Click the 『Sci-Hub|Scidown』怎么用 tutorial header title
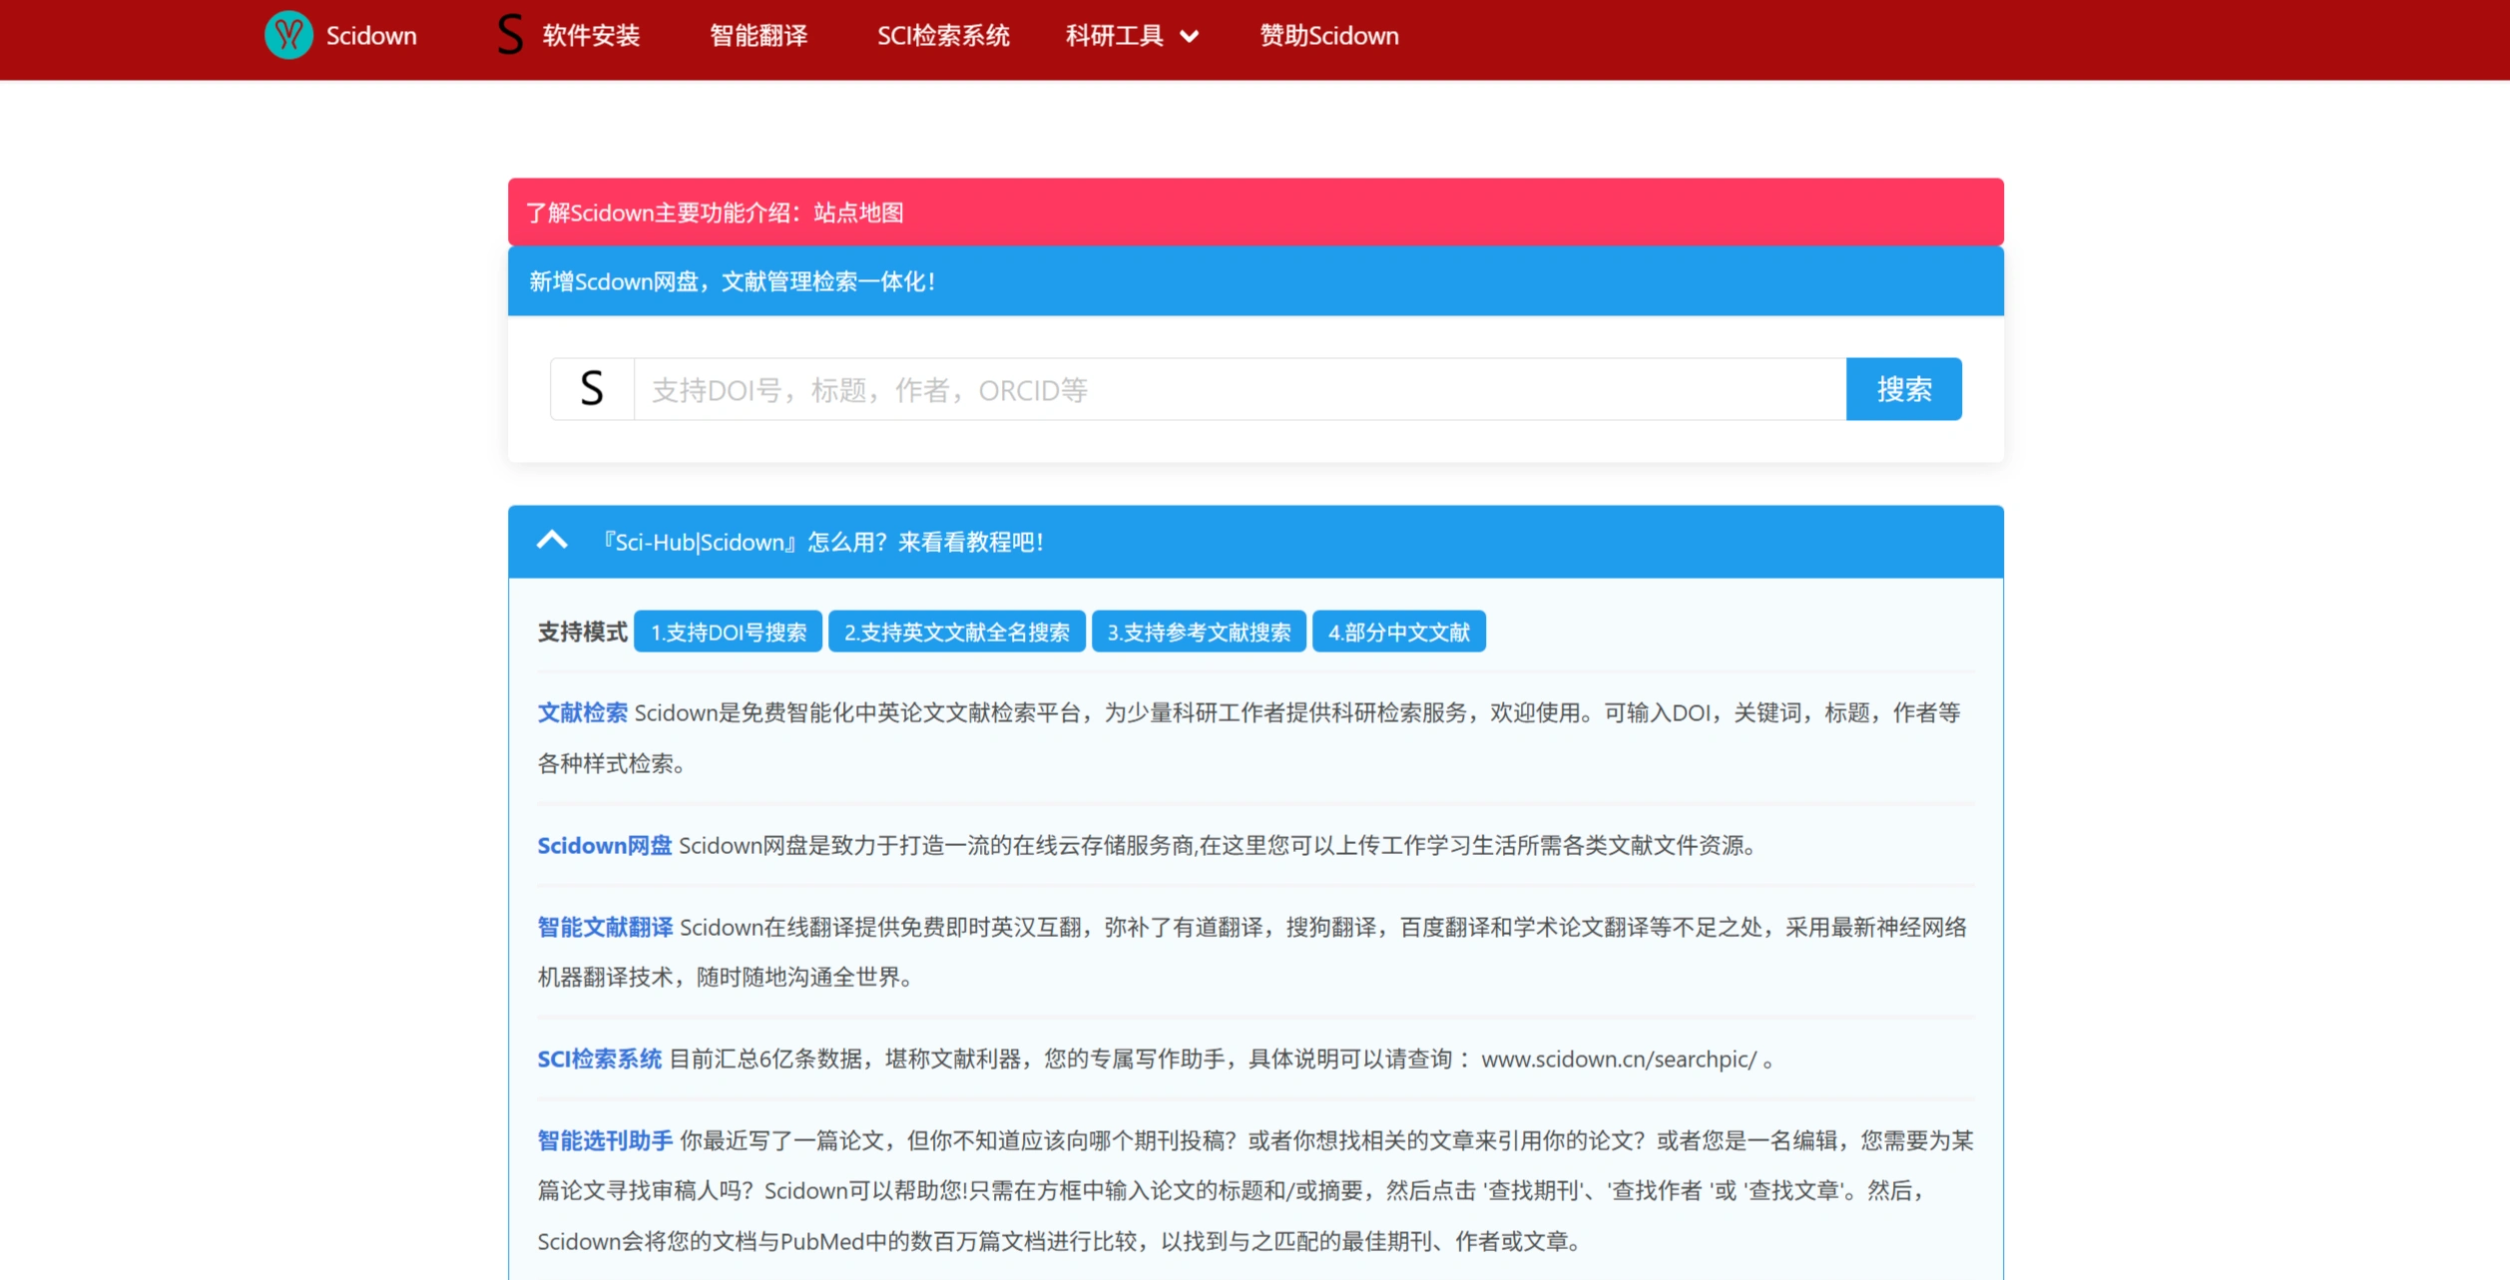2510x1280 pixels. click(x=821, y=542)
